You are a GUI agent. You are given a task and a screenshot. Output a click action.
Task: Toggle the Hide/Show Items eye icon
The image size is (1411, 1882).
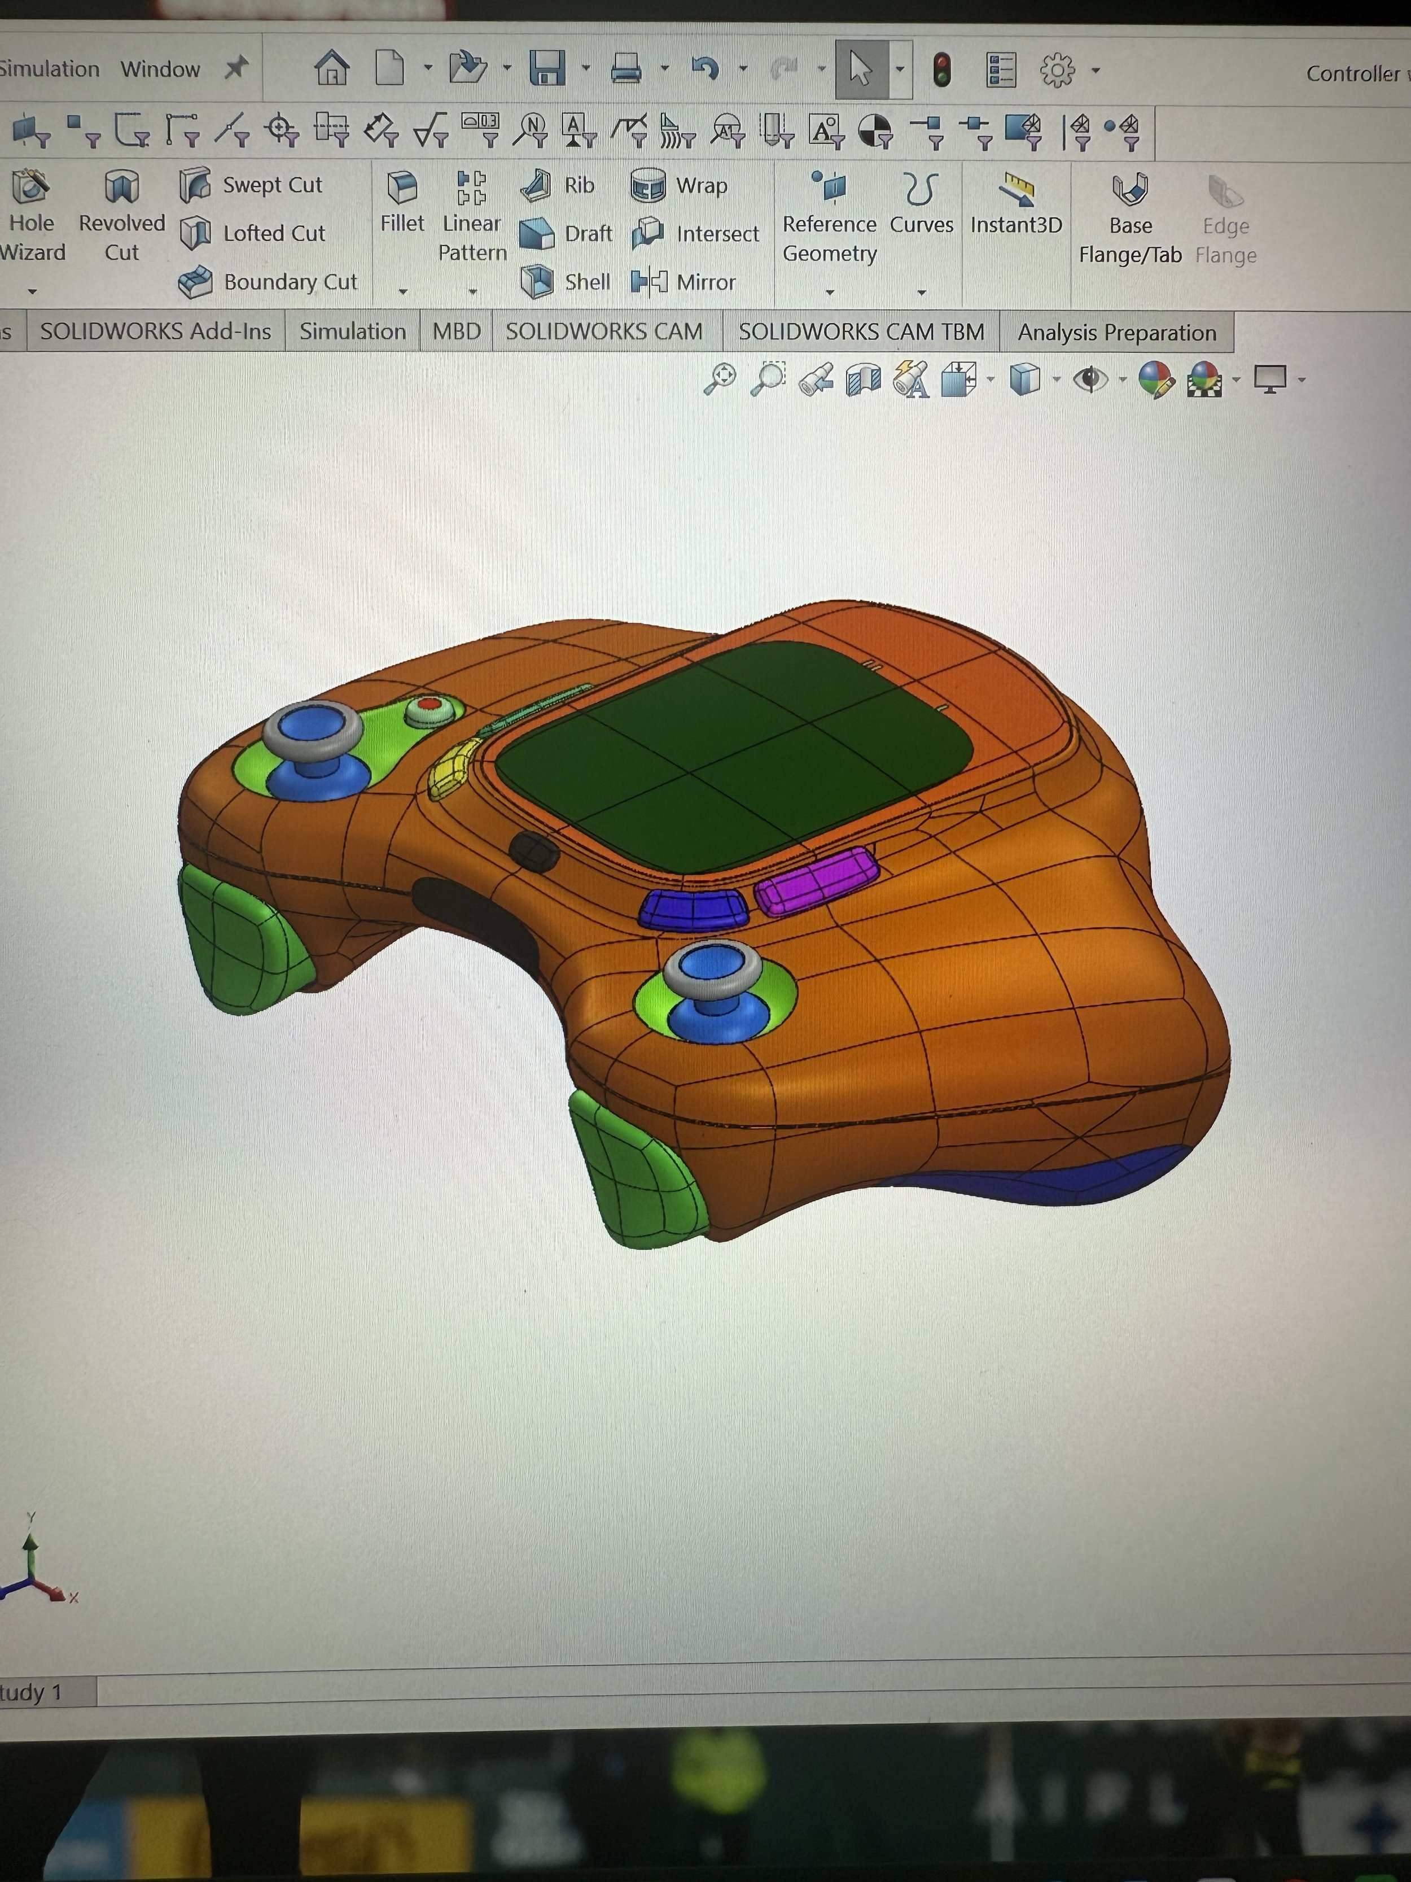pos(1089,379)
